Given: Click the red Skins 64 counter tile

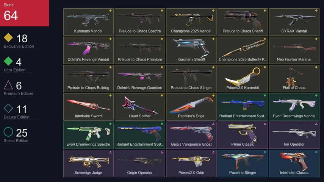Looking at the screenshot, I should tap(25, 13).
